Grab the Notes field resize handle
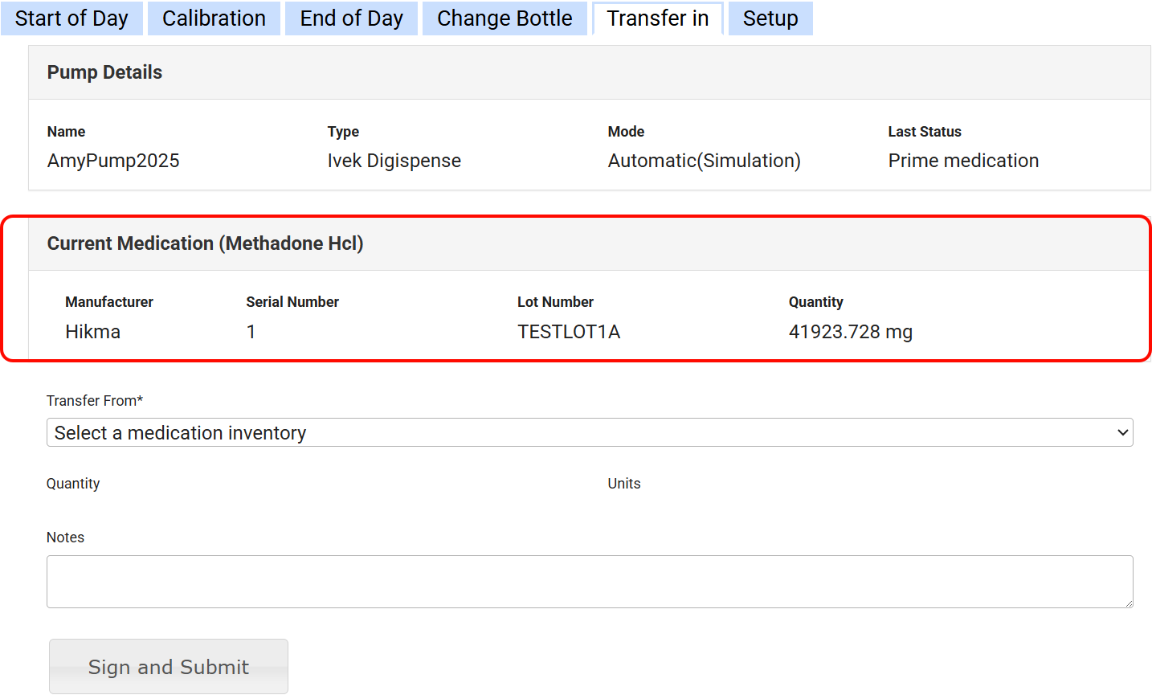This screenshot has height=695, width=1152. (1128, 603)
